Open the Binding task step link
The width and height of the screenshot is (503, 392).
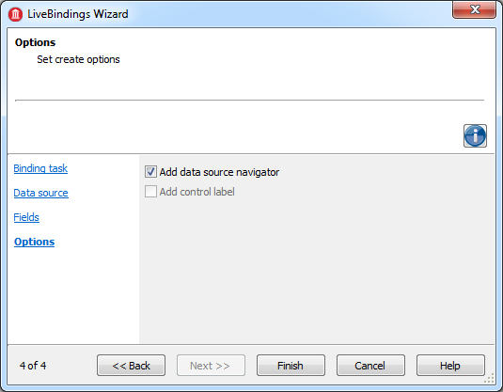tap(40, 168)
